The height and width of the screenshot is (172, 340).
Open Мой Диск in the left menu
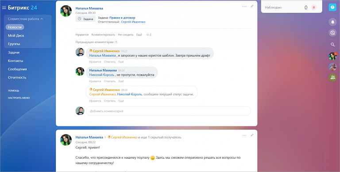16,35
